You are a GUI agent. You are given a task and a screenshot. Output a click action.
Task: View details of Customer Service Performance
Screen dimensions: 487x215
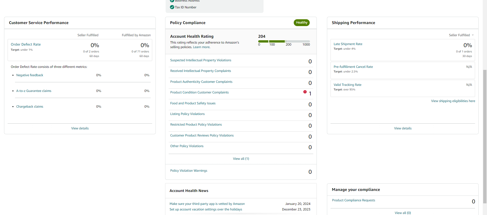point(80,128)
